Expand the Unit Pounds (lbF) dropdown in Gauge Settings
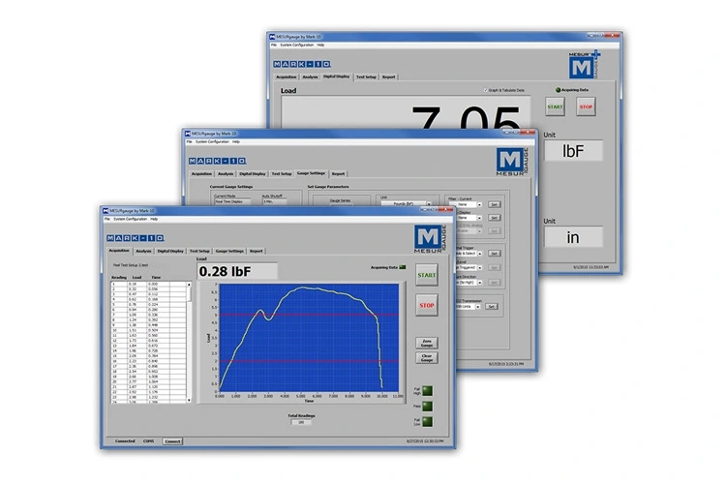This screenshot has height=484, width=726. click(429, 204)
